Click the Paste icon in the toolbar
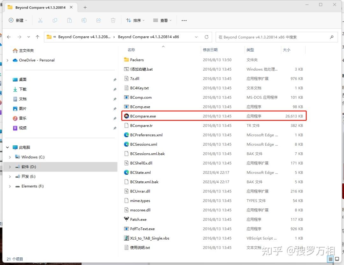This screenshot has height=265, width=344. [69, 20]
